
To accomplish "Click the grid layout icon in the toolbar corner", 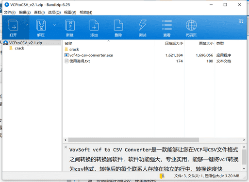I will [241, 21].
